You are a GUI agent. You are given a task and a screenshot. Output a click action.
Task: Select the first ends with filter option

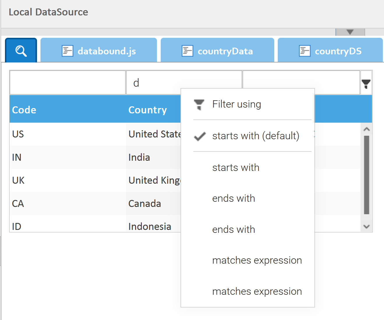click(x=233, y=199)
